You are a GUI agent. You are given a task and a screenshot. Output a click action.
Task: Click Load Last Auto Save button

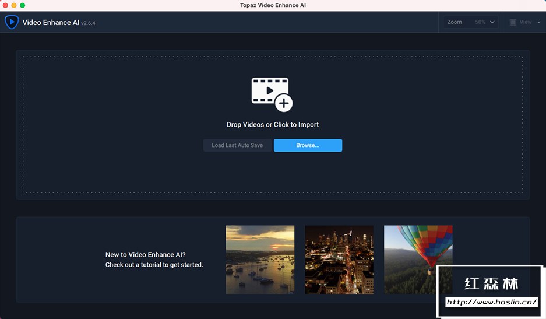click(237, 145)
